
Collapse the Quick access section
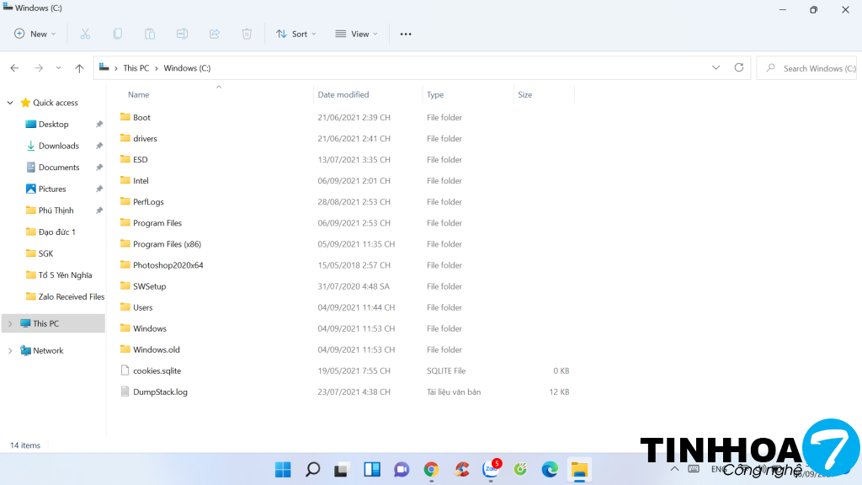[10, 103]
